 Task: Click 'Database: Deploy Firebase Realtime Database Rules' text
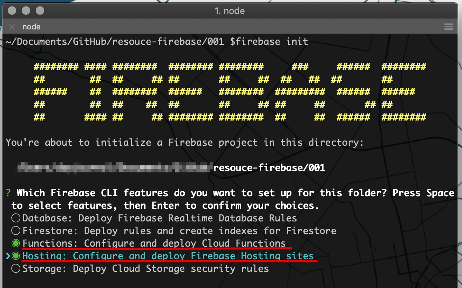pyautogui.click(x=159, y=218)
